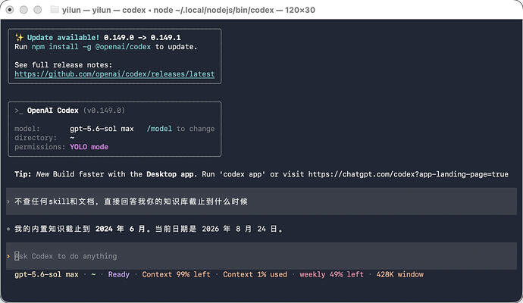Click the user message starting 不查任何skill和文档
This screenshot has width=523, height=303.
pyautogui.click(x=131, y=201)
